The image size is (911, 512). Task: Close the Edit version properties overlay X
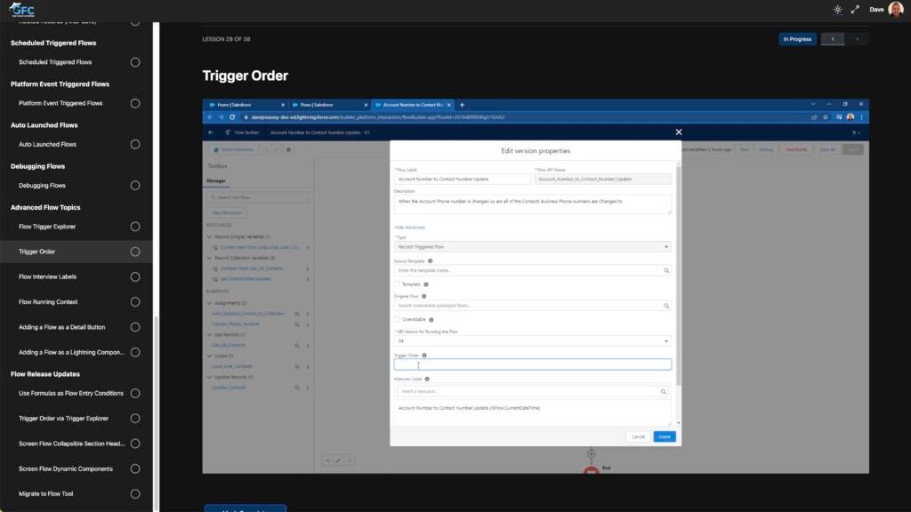point(679,132)
